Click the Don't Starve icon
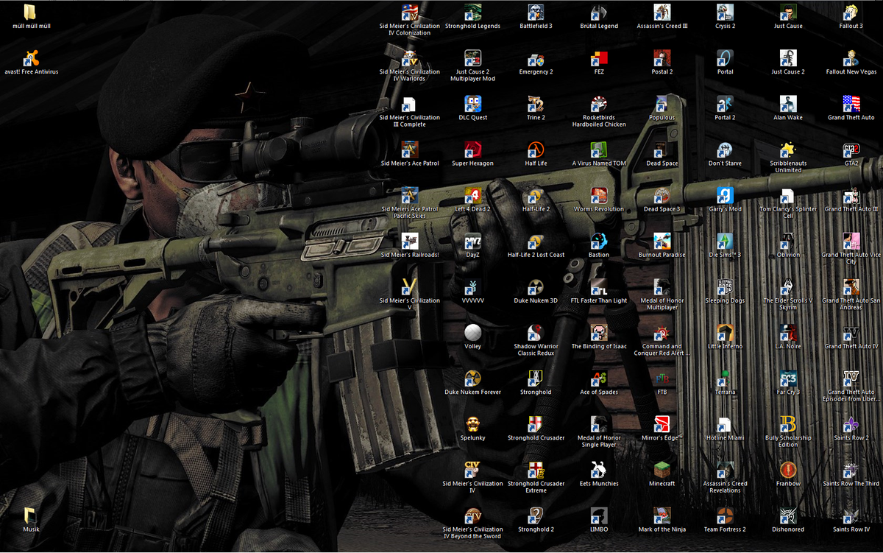883x553 pixels. (726, 149)
